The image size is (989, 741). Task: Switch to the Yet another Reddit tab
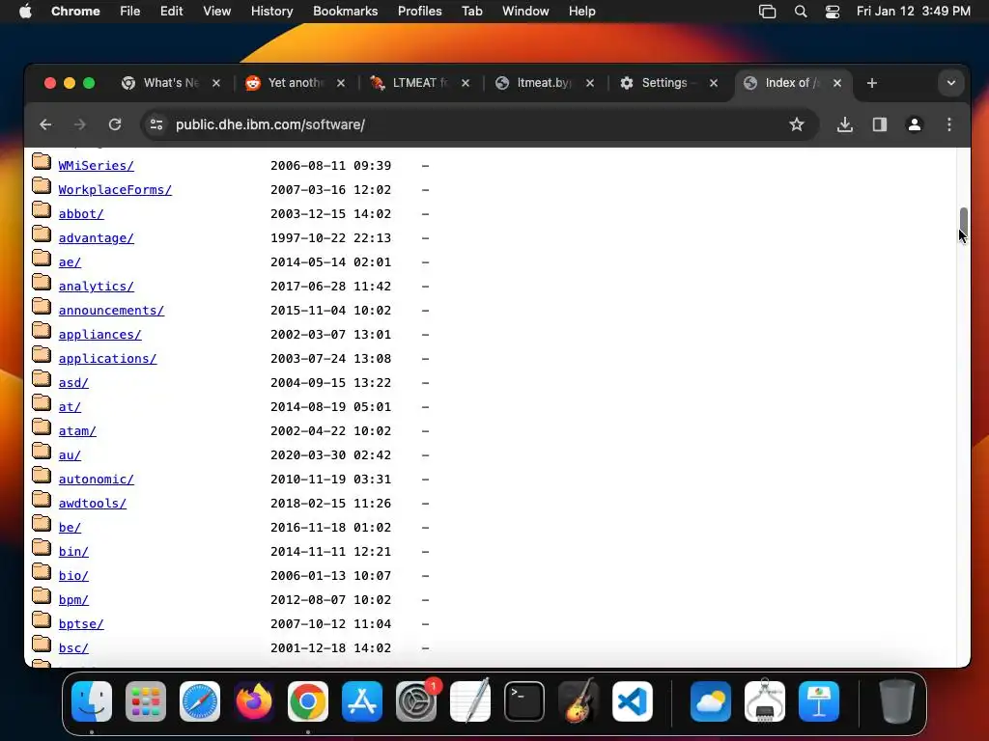[296, 83]
